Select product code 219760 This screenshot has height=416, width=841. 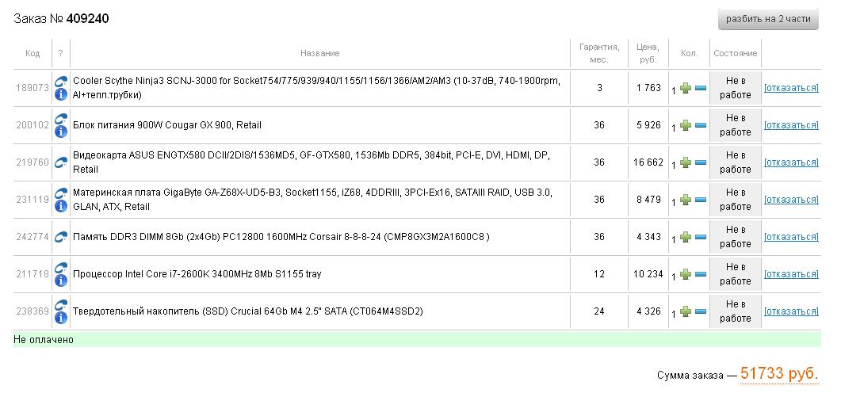32,162
